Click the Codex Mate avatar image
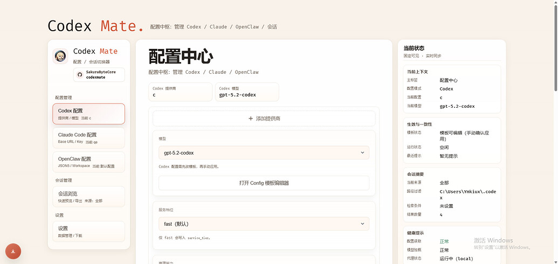The image size is (558, 264). [60, 56]
